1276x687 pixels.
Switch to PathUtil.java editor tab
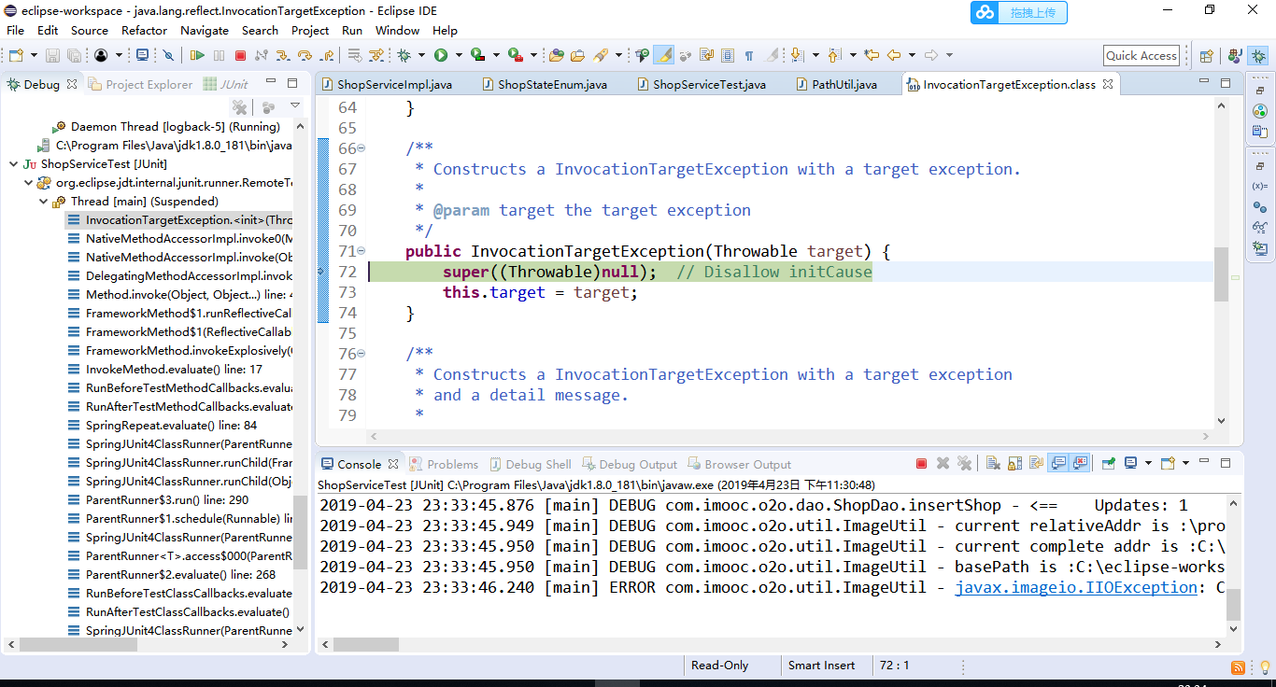(838, 84)
